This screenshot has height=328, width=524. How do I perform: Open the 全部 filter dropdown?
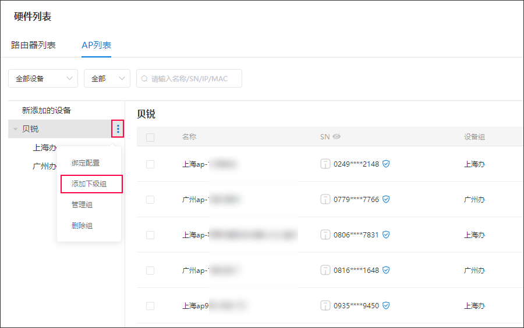(x=107, y=79)
